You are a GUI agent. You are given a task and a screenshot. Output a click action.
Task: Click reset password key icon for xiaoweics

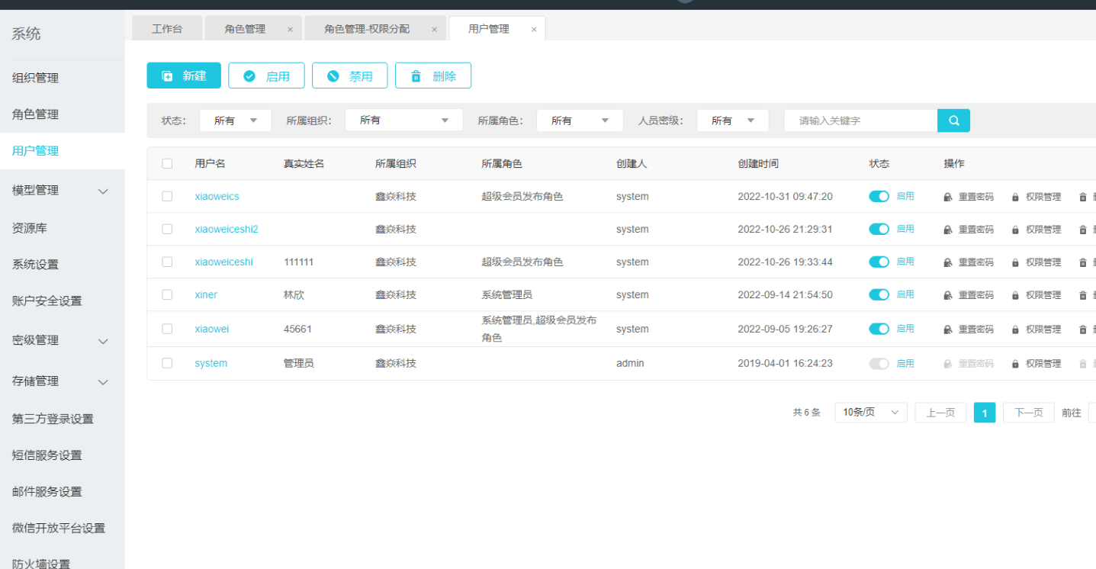pyautogui.click(x=948, y=197)
